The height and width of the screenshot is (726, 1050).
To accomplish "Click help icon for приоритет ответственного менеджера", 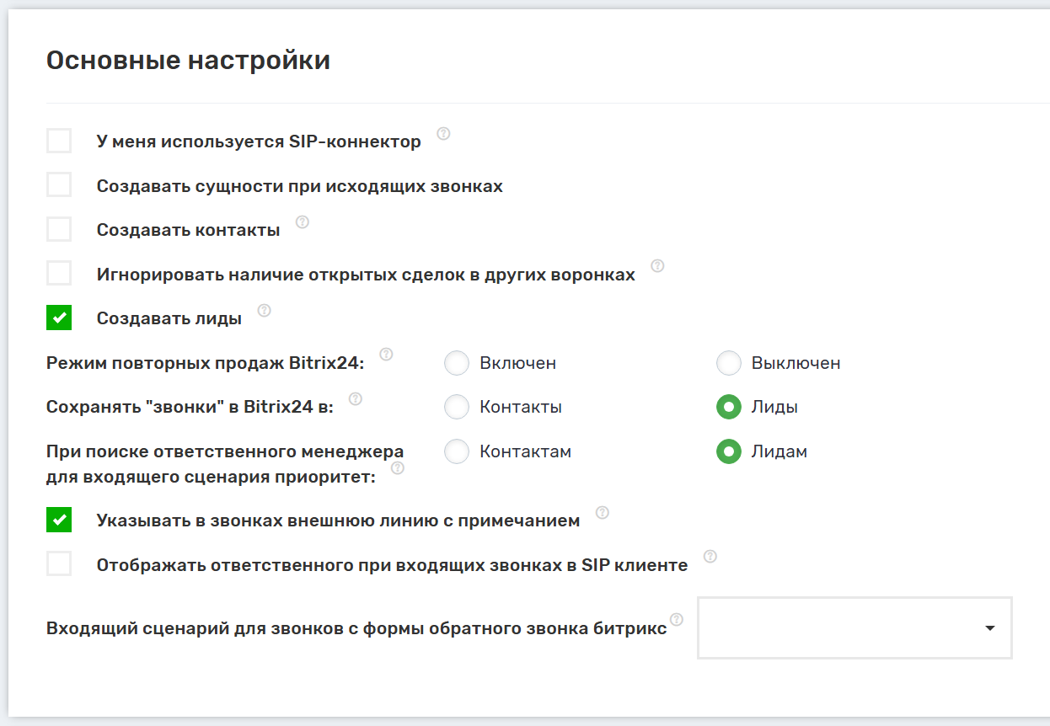I will click(398, 467).
